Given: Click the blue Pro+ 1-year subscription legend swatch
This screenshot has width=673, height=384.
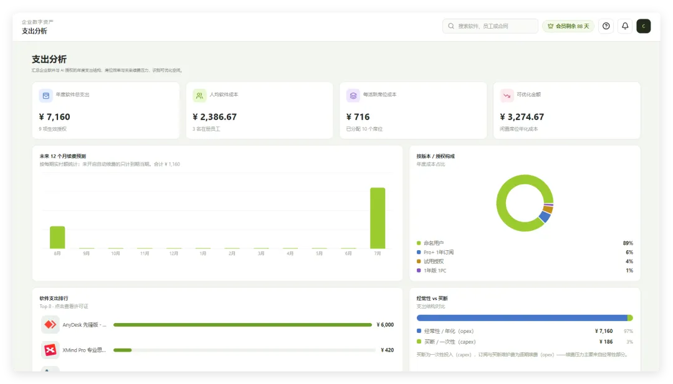Looking at the screenshot, I should pos(419,252).
